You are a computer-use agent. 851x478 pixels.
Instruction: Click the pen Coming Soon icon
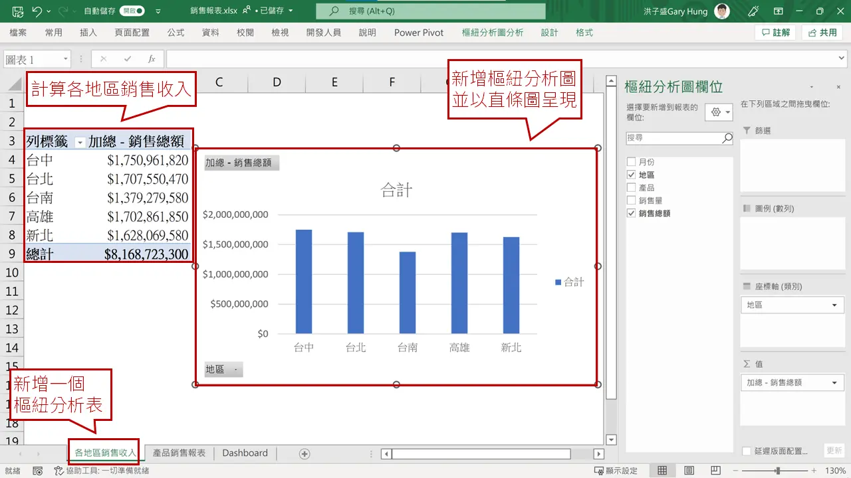tap(753, 11)
